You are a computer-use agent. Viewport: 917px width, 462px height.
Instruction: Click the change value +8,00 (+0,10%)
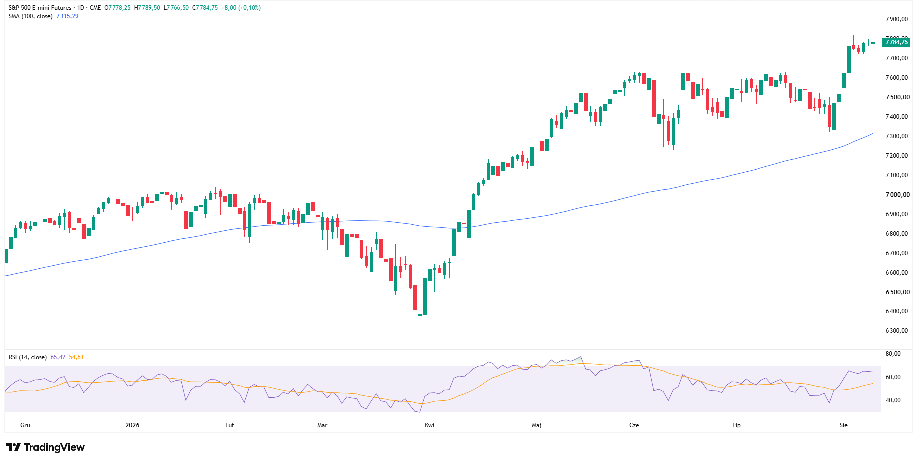tap(241, 8)
